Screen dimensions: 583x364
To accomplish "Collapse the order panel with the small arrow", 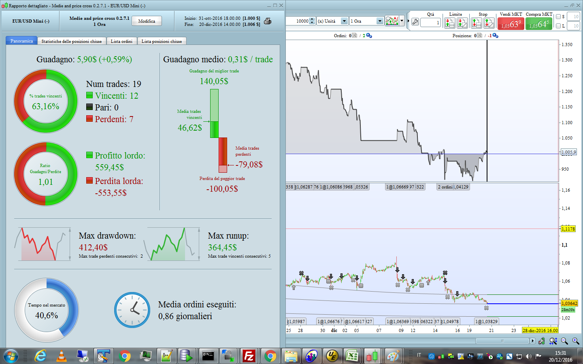I will coord(408,21).
